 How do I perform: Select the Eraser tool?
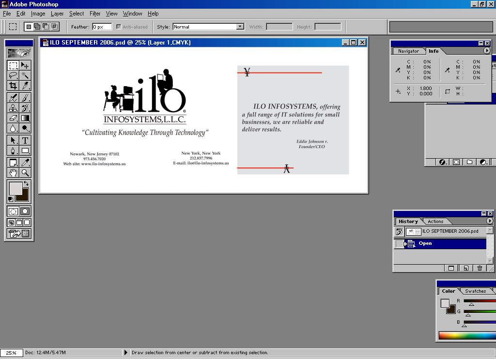13,118
